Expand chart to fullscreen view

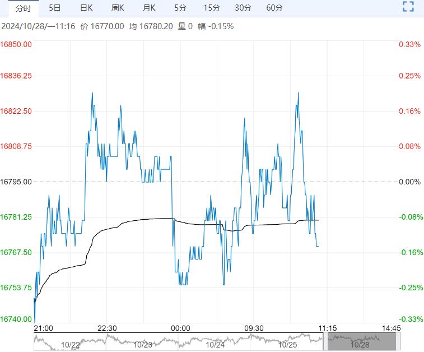pos(408,7)
